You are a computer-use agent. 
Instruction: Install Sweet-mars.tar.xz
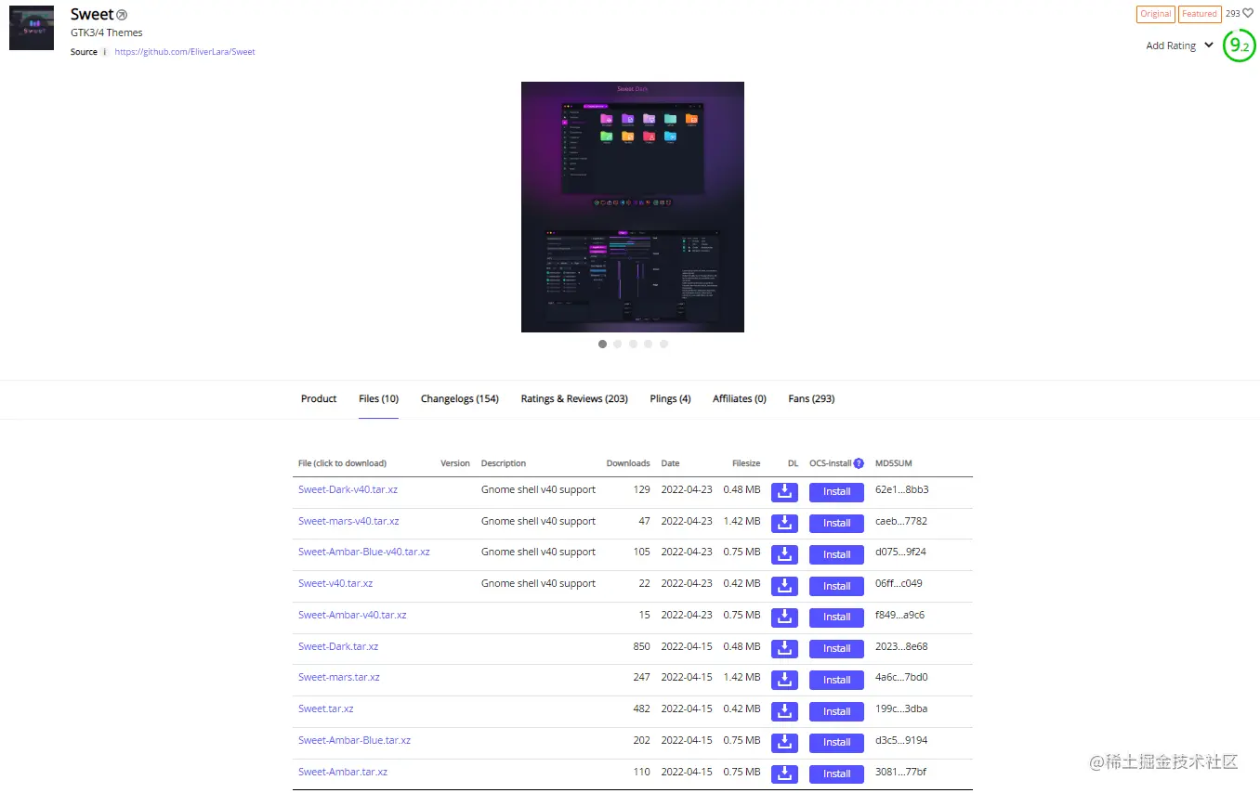(836, 680)
